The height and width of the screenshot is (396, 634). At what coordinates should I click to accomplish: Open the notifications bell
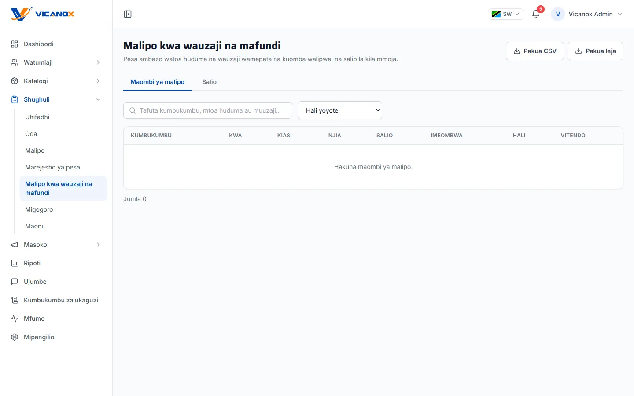pyautogui.click(x=536, y=14)
